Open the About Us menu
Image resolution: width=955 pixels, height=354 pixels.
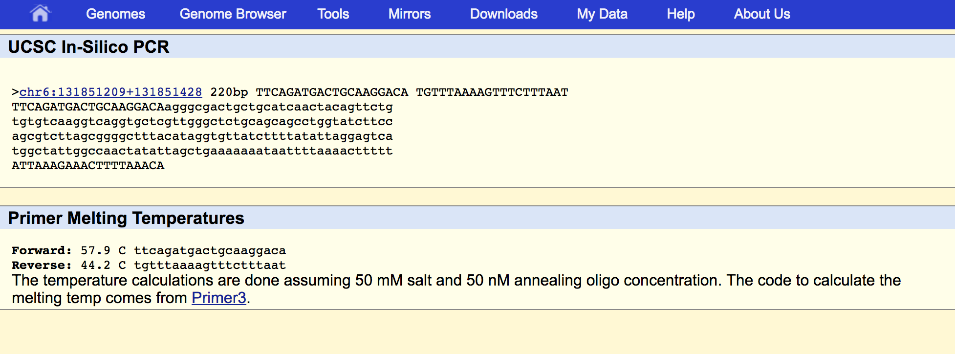[761, 14]
